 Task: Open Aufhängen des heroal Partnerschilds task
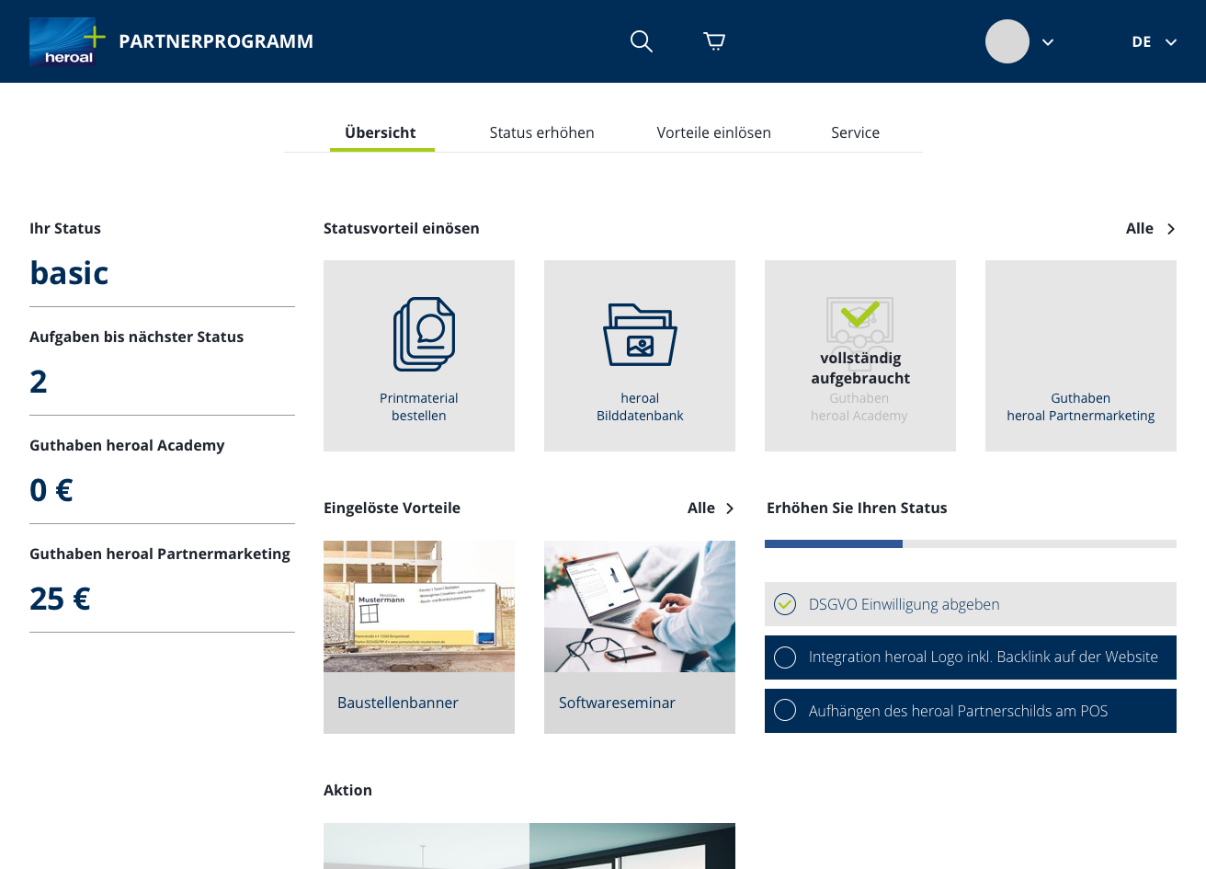click(x=971, y=711)
